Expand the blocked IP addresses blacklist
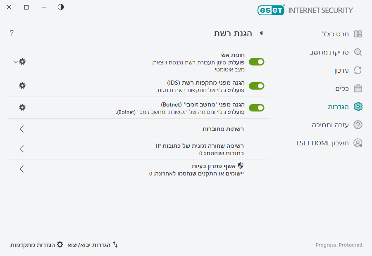Viewport: 372px width, 256px height. point(21,149)
